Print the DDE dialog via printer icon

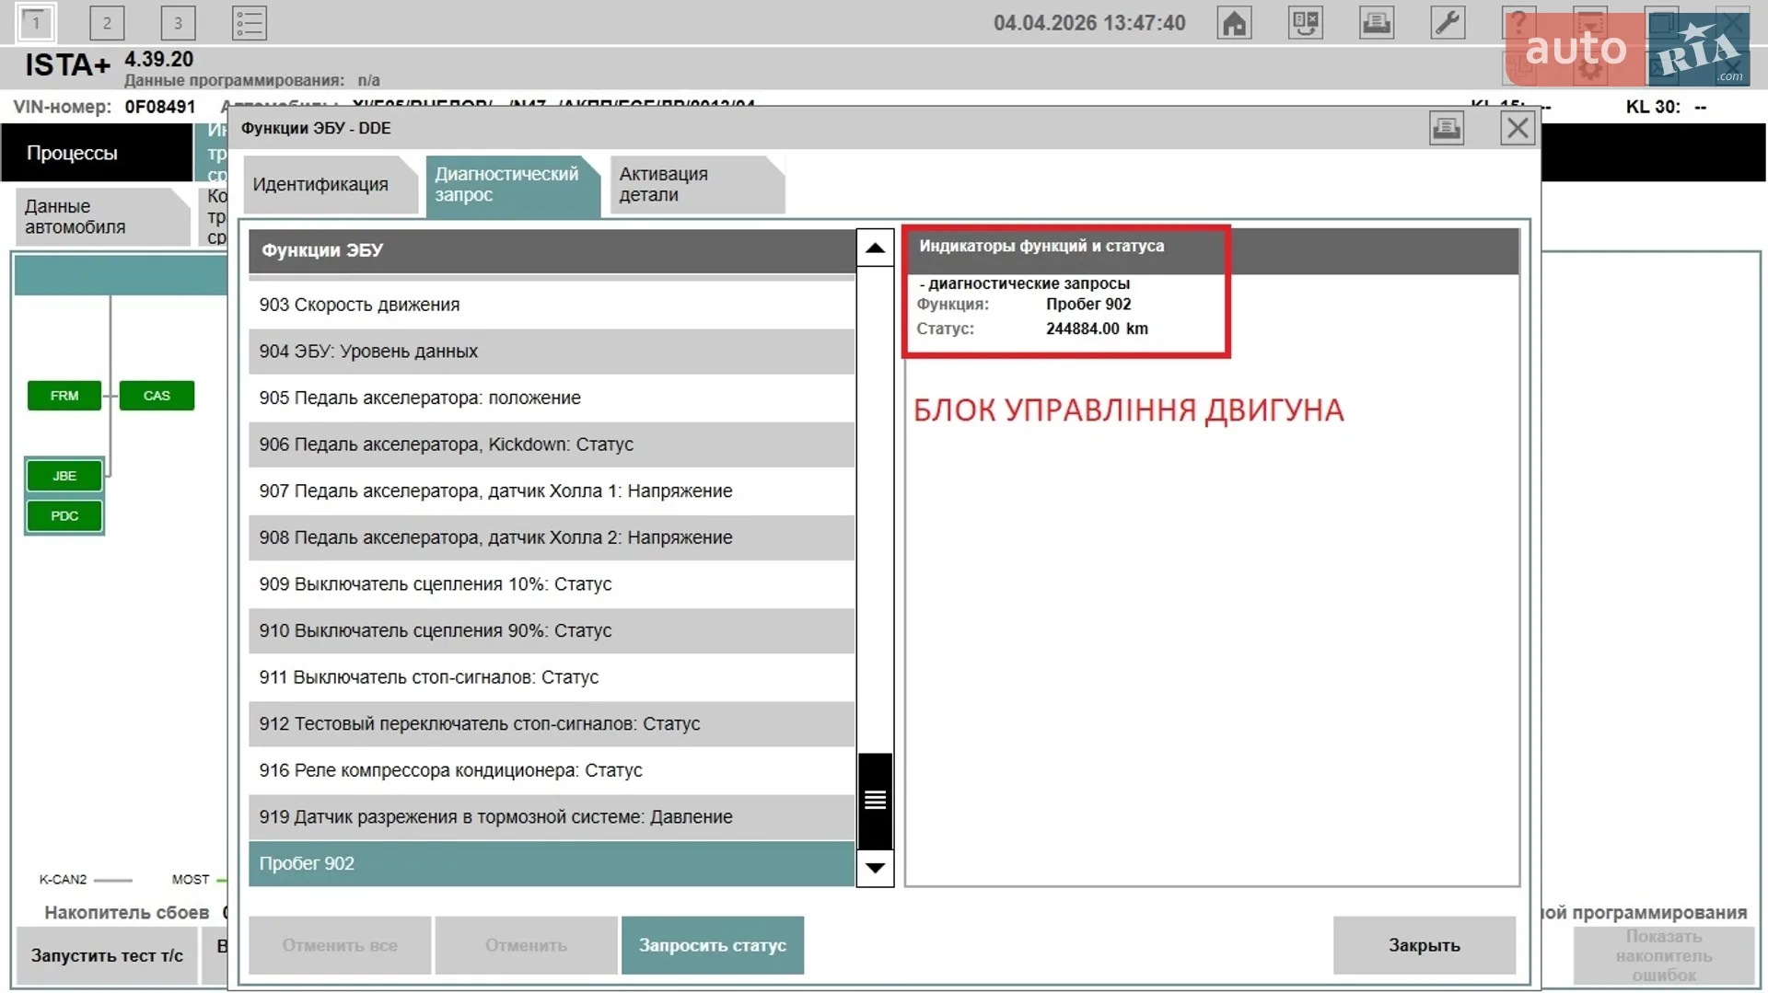(x=1447, y=128)
